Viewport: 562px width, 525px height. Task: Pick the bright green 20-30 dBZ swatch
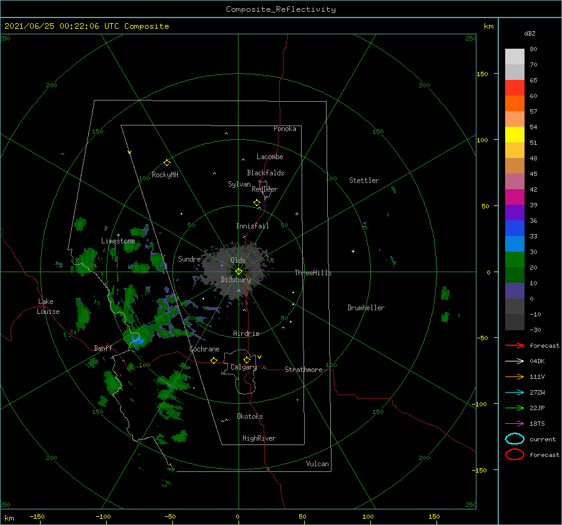coord(515,260)
